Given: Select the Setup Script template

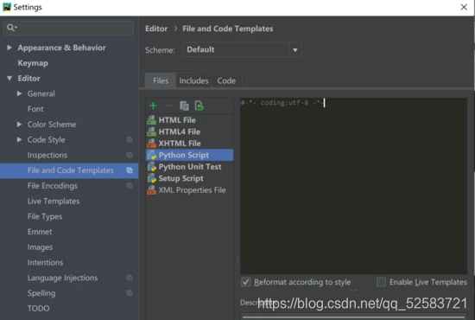Looking at the screenshot, I should (x=190, y=178).
